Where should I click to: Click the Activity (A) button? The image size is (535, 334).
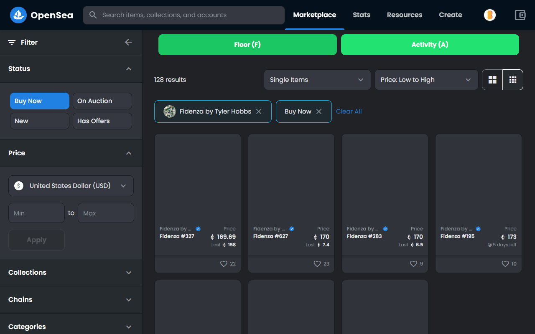(x=430, y=45)
